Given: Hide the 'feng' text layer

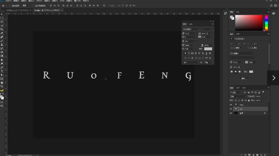Looking at the screenshot, I should pos(231,105).
